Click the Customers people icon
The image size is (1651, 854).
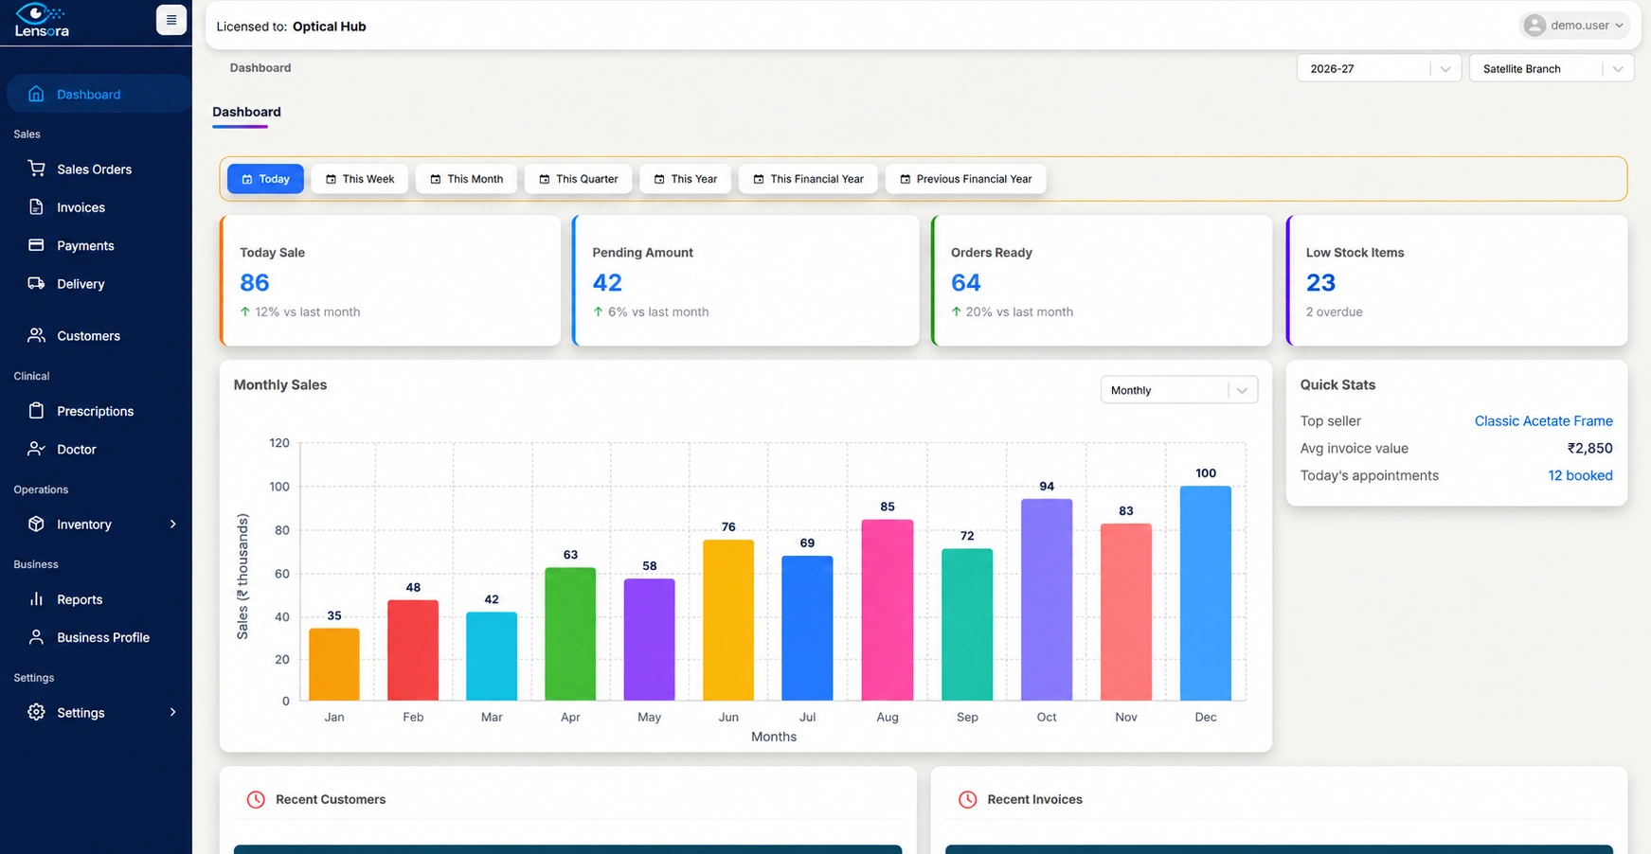36,335
